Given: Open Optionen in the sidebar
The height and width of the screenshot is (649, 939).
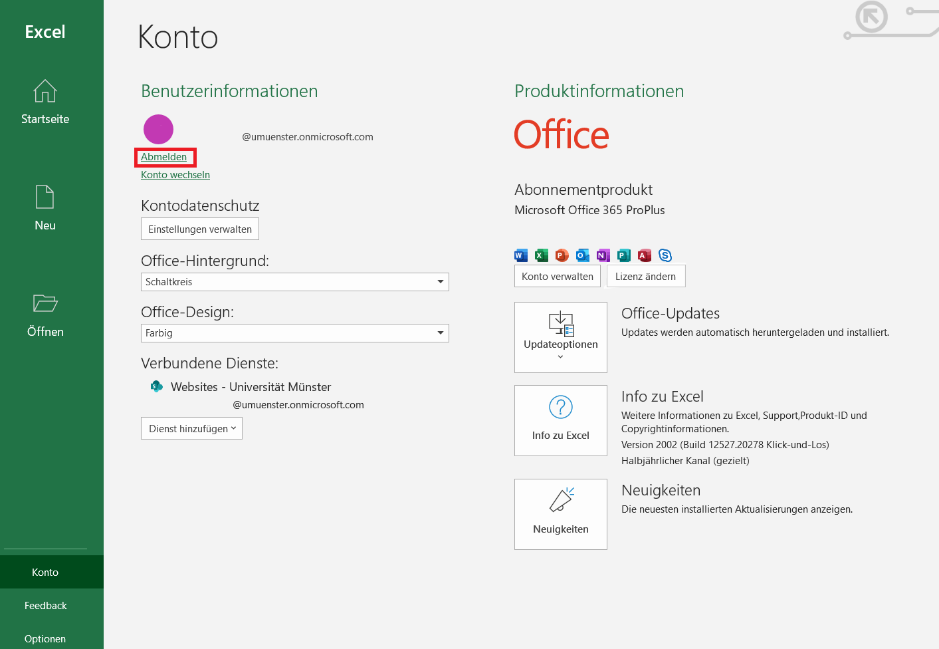Looking at the screenshot, I should click(x=45, y=638).
